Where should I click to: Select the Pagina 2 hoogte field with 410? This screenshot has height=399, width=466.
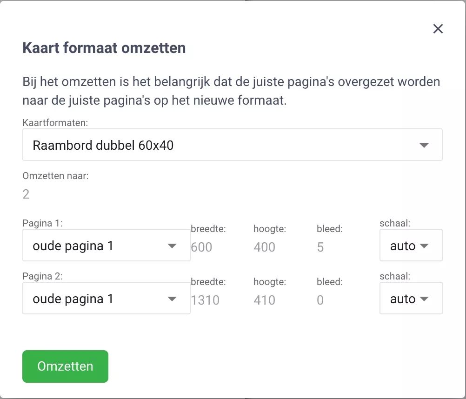pos(265,300)
